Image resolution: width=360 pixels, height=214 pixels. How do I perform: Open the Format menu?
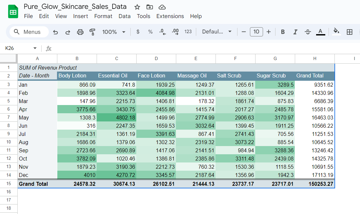point(103,16)
